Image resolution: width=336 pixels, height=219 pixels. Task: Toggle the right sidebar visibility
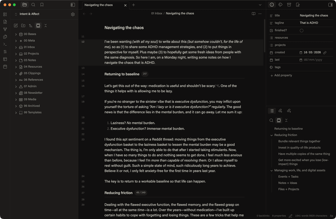coord(330,5)
